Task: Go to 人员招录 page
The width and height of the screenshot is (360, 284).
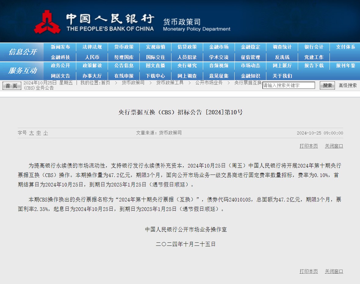Action: tap(187, 57)
